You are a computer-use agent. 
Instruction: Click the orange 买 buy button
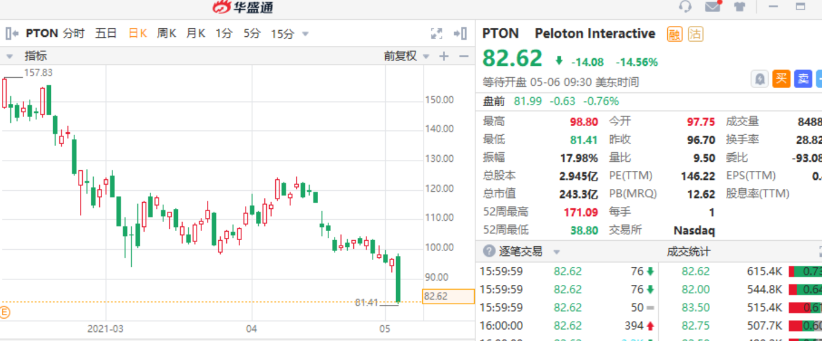(x=781, y=78)
